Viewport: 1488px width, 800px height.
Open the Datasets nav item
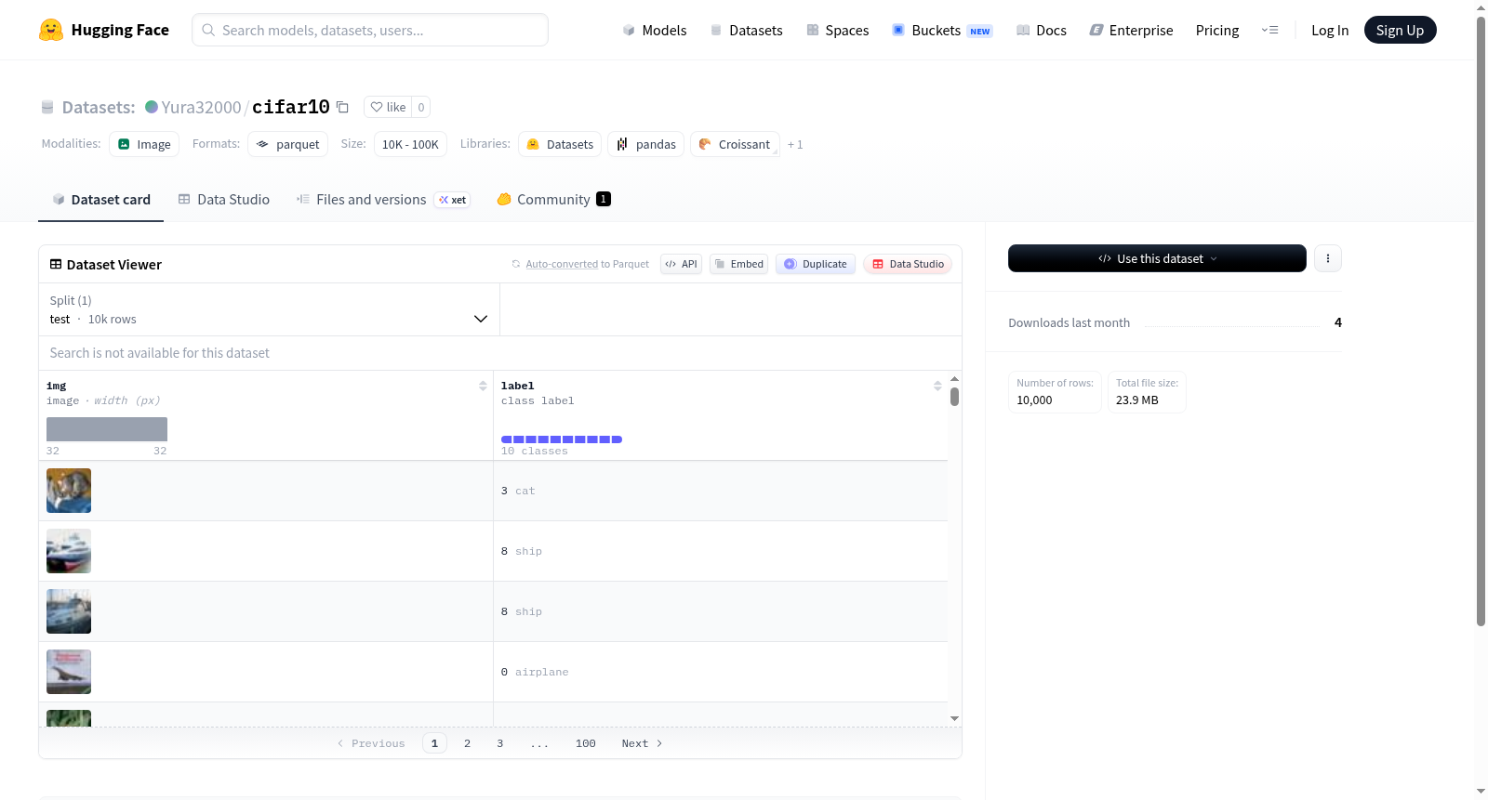pos(747,30)
